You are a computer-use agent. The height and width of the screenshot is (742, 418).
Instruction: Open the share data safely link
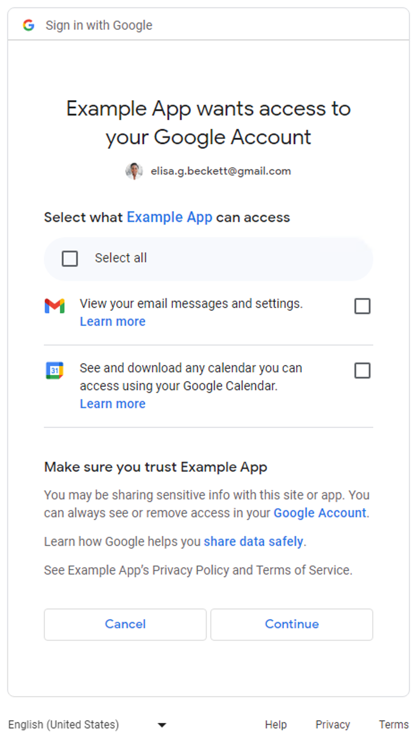253,542
